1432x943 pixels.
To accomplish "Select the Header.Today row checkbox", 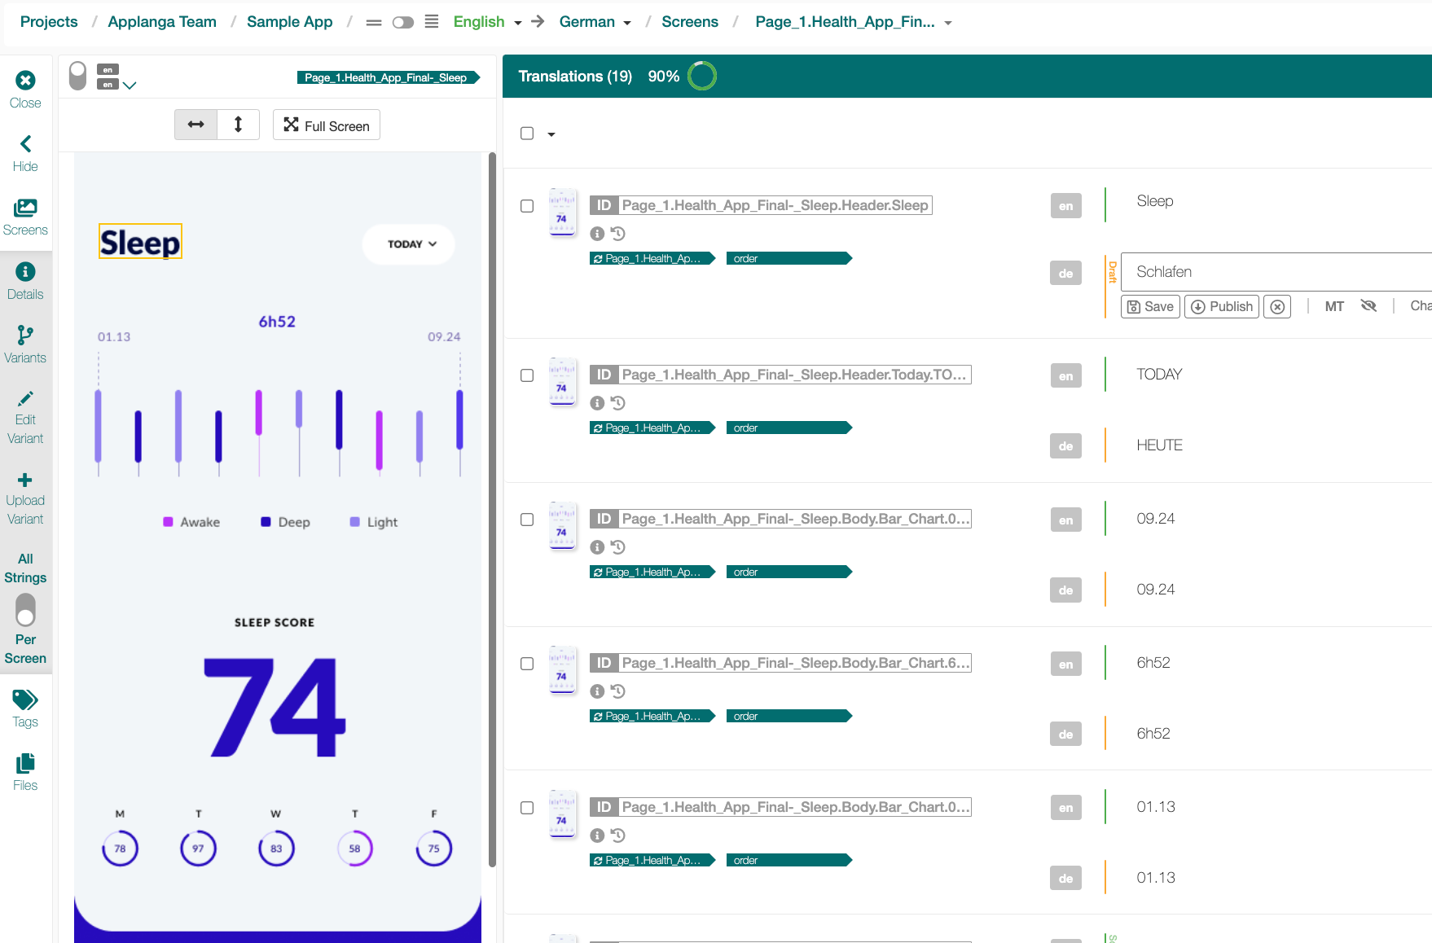I will (x=527, y=375).
